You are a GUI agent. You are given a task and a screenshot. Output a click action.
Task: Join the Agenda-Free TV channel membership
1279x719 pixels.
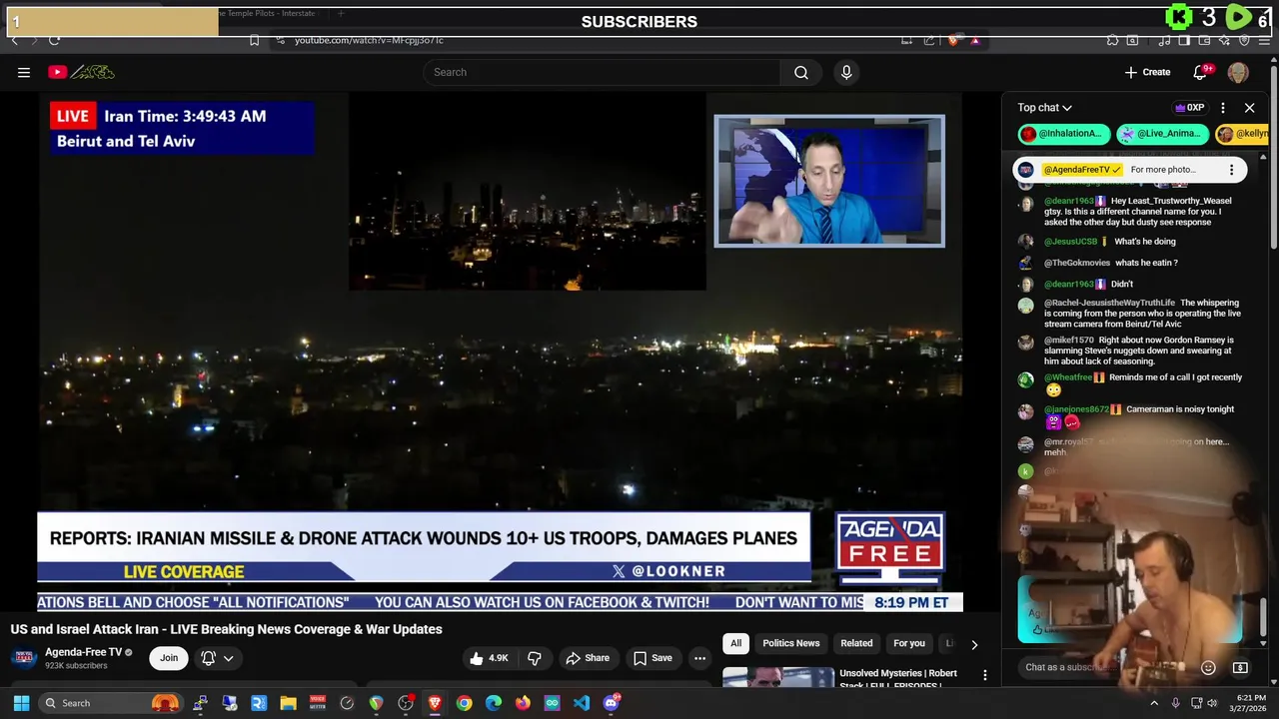(x=169, y=658)
